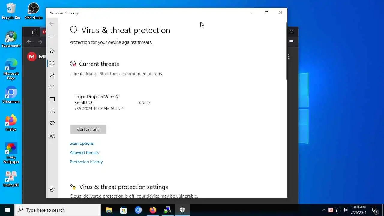Open the Supermium desktop shortcut
This screenshot has height=216, width=384.
coord(11,39)
